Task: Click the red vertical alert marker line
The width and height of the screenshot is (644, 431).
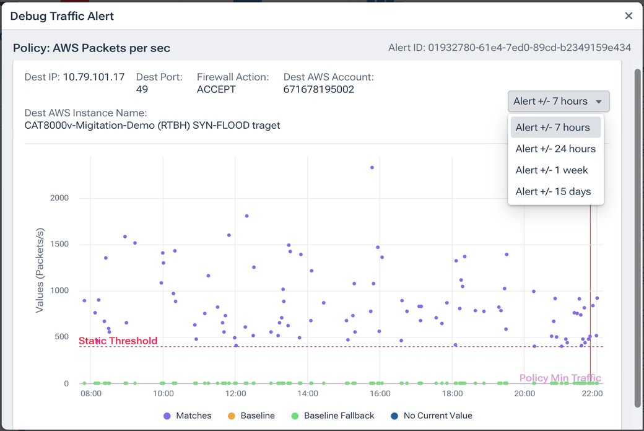Action: click(590, 279)
